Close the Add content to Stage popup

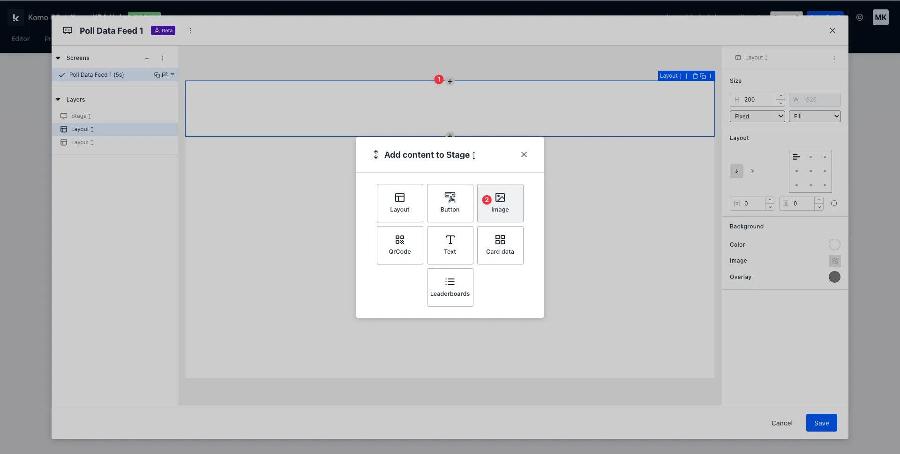tap(524, 154)
